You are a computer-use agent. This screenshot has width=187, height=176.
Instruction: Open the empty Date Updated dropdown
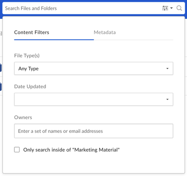tap(93, 99)
